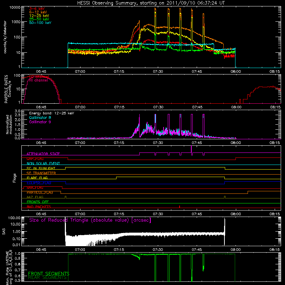Click the SAS axis label
The height and width of the screenshot is (285, 285).
click(x=4, y=232)
